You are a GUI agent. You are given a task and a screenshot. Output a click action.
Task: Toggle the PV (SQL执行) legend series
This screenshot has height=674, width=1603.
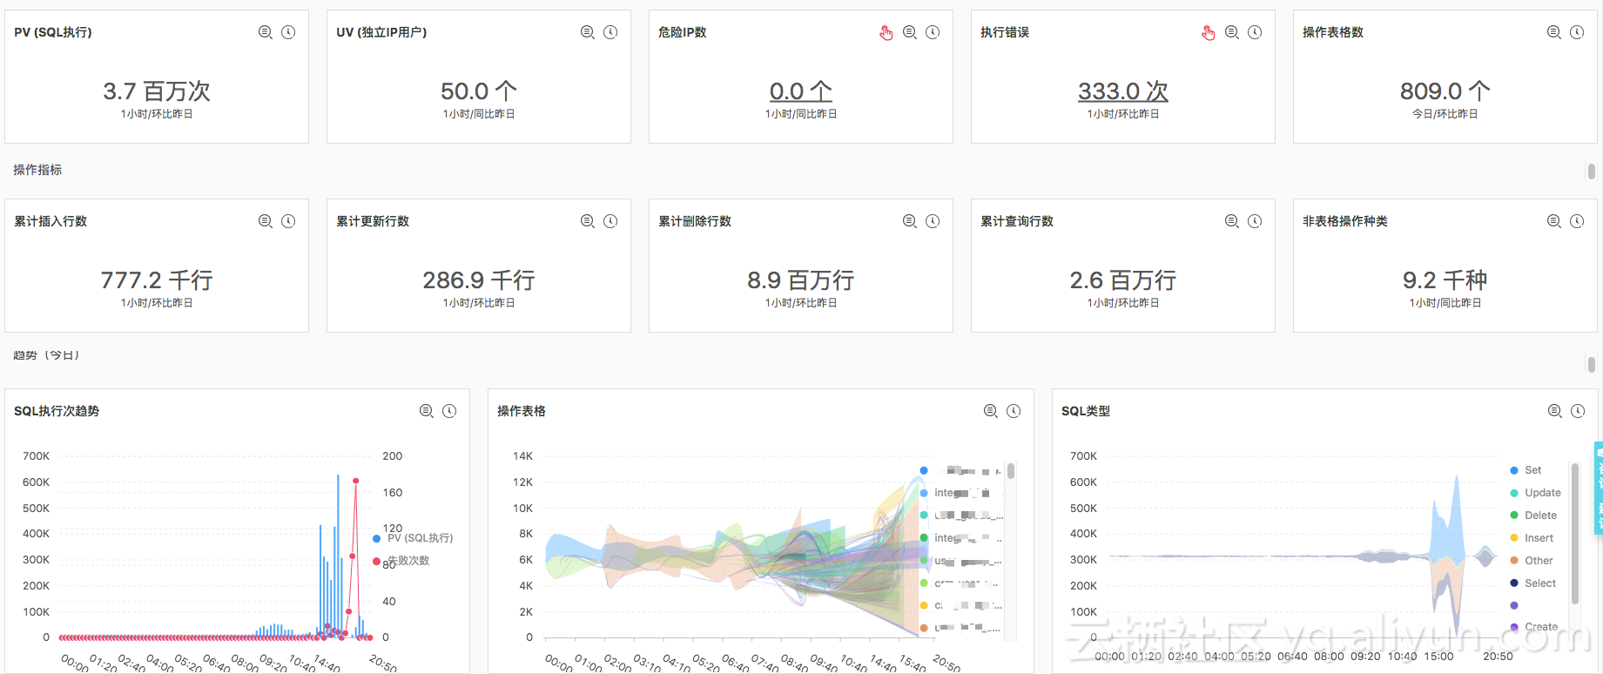point(413,538)
